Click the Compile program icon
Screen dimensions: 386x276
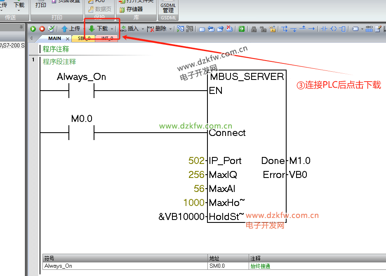pos(51,29)
